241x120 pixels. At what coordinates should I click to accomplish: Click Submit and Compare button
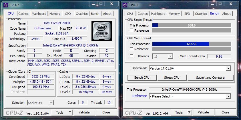click(x=210, y=78)
